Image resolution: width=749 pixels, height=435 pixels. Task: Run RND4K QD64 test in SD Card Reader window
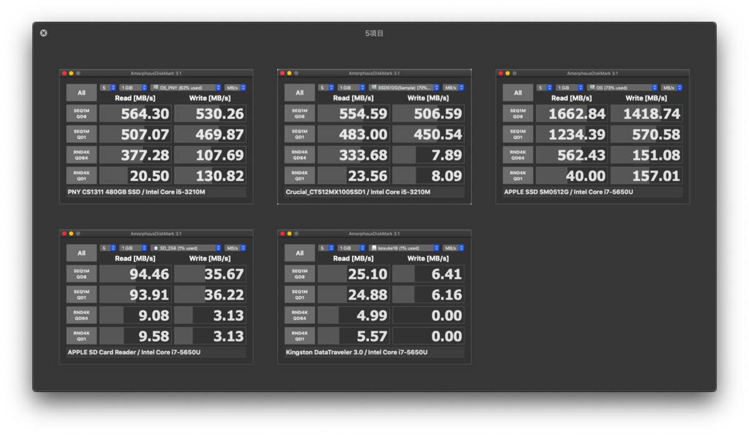click(82, 315)
